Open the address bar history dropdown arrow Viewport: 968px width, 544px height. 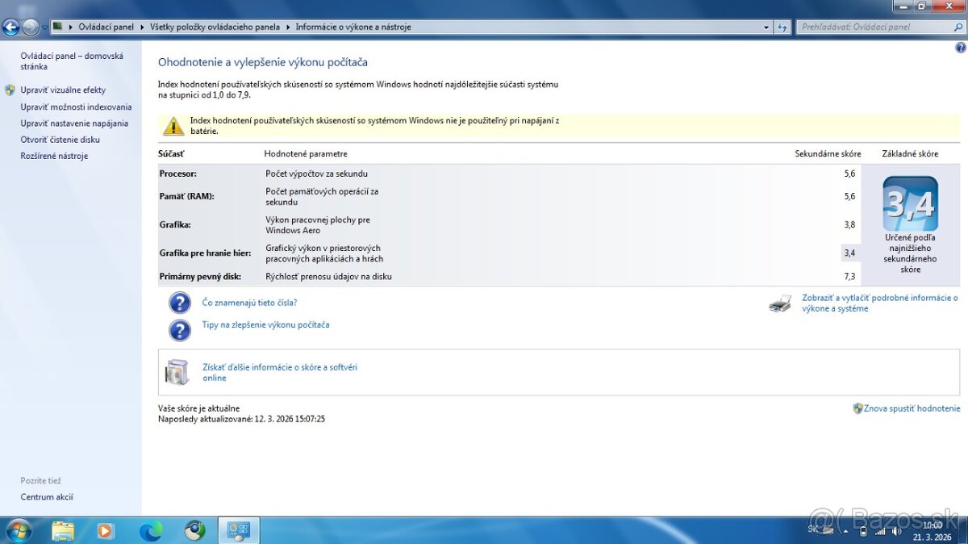click(766, 27)
